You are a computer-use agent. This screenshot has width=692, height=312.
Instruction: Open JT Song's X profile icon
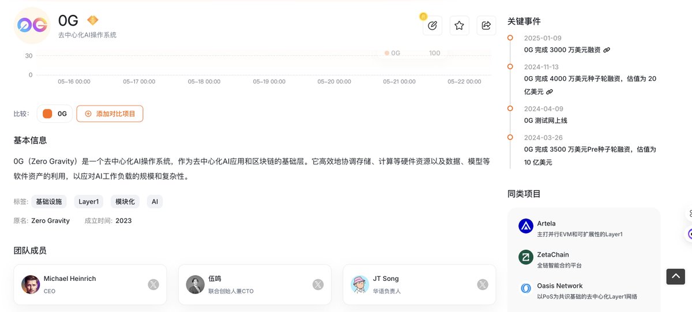coord(483,284)
